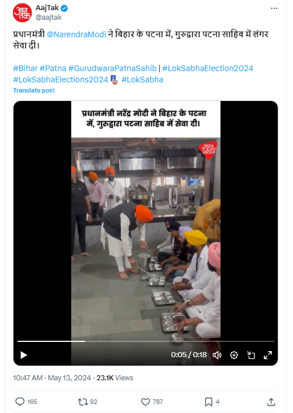
Task: Open the @aajtak handle
Action: pyautogui.click(x=48, y=17)
